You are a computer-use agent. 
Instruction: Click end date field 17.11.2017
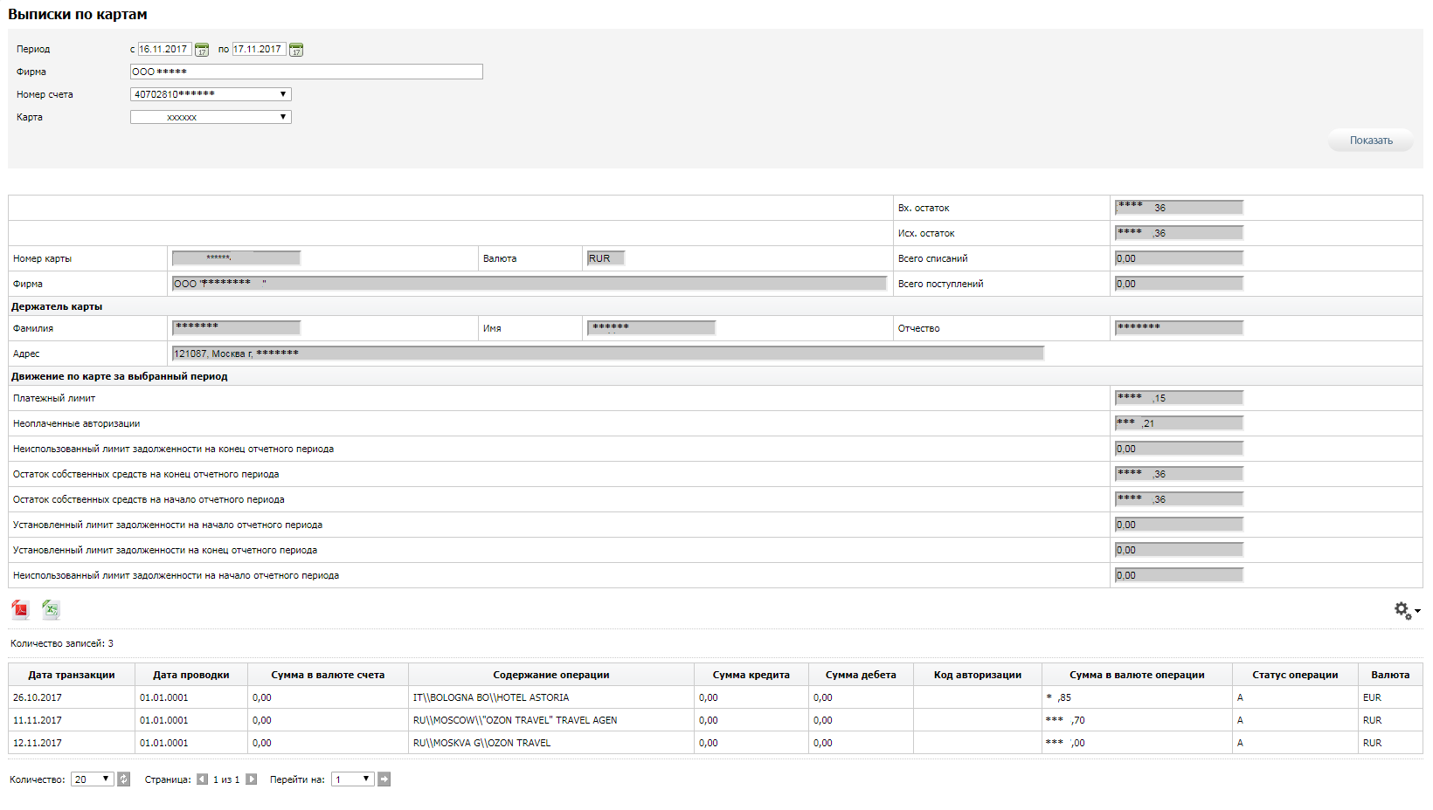259,49
